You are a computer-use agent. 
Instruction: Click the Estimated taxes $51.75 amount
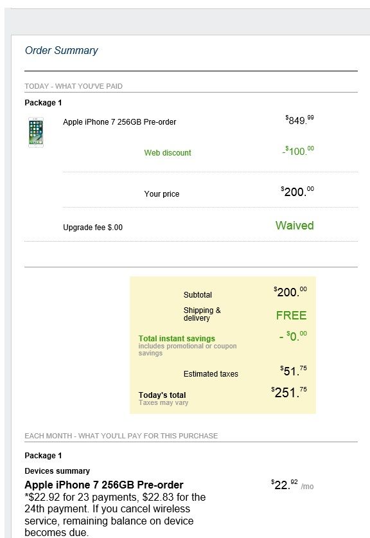pos(293,371)
